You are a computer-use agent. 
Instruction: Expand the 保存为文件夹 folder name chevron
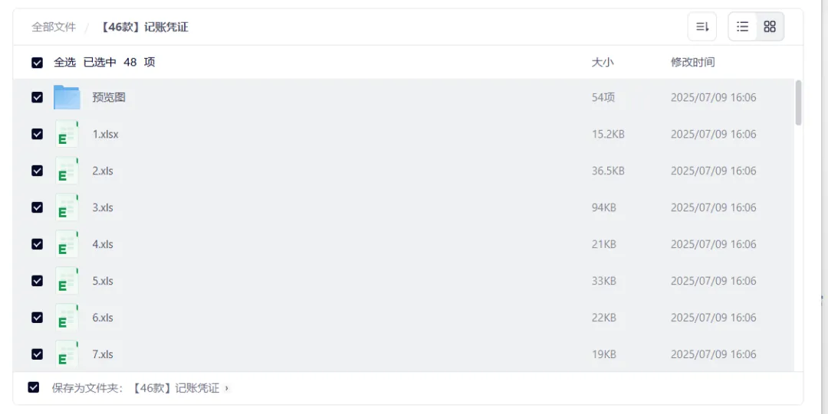pyautogui.click(x=226, y=388)
